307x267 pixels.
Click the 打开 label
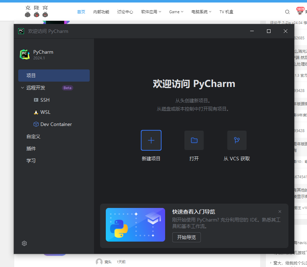coord(194,159)
